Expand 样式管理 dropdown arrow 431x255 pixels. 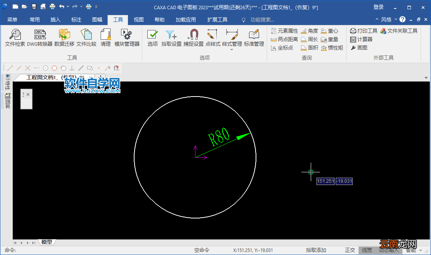pos(232,50)
